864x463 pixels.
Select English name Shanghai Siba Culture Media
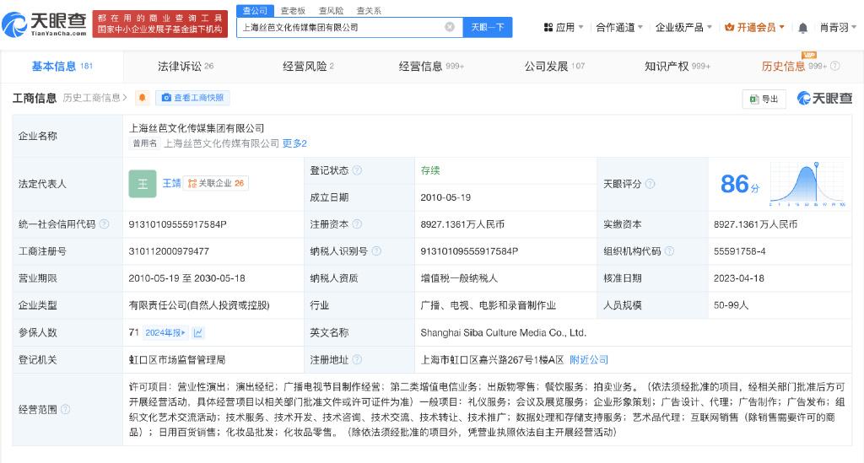(503, 332)
